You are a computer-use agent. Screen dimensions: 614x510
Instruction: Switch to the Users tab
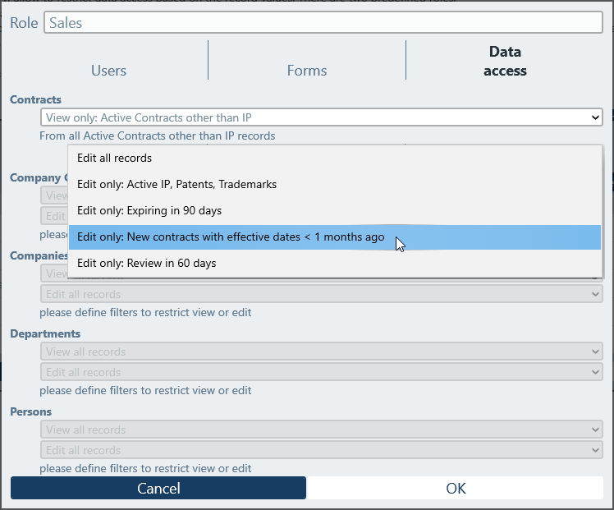pos(108,71)
